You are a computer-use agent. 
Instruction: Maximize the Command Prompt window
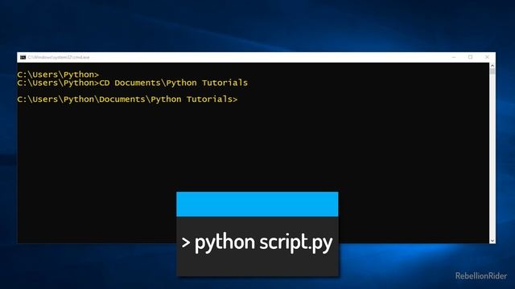pos(470,57)
